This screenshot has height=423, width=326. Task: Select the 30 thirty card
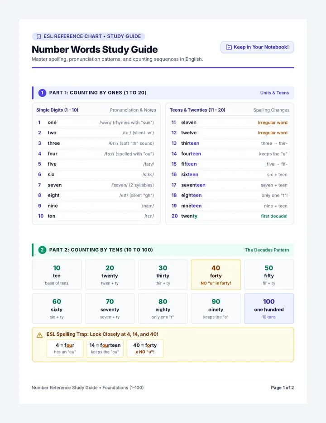pos(163,275)
